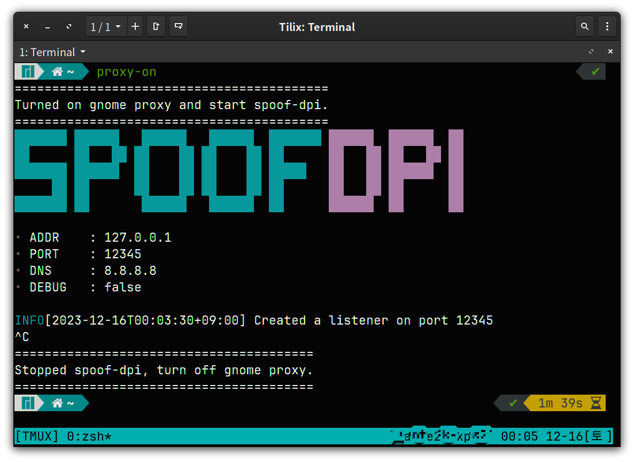
Task: Click 'Turned on gnome proxy' message line
Action: click(171, 105)
